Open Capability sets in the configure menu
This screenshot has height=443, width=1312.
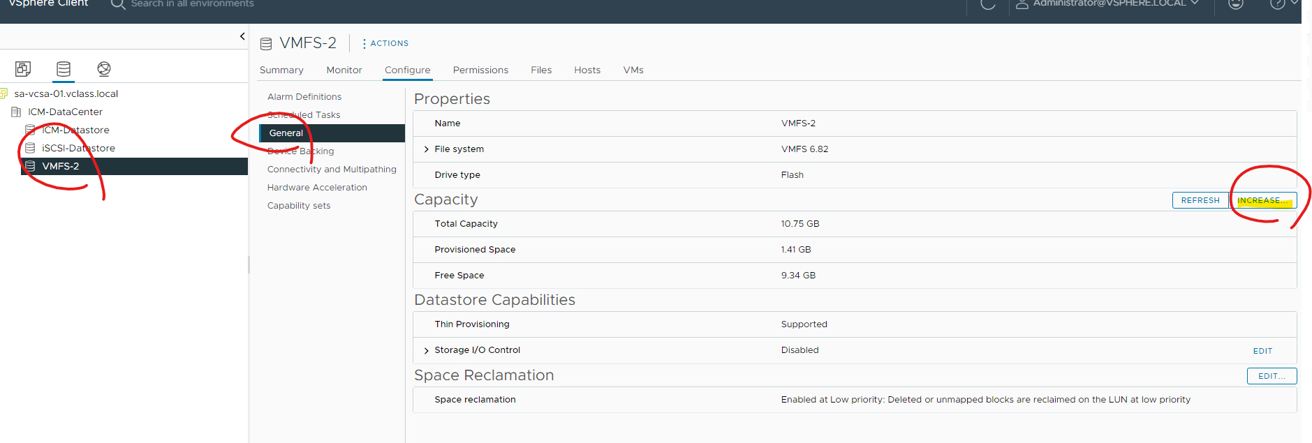(x=299, y=206)
